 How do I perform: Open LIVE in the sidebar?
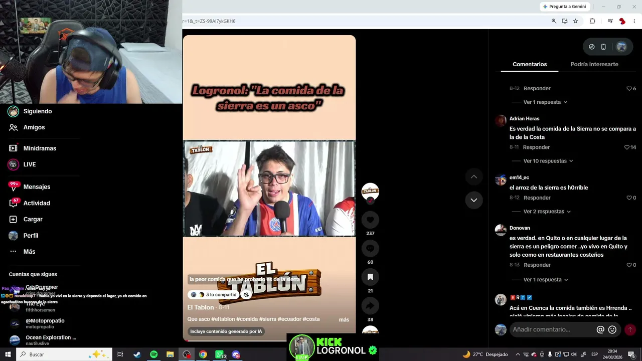[30, 164]
